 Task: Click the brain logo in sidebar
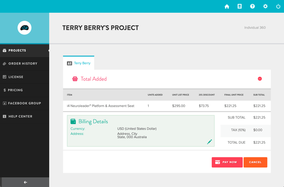pos(24,28)
